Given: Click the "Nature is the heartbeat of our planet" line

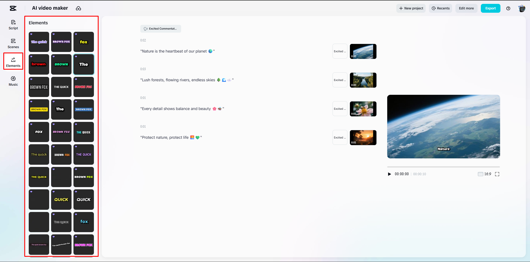Looking at the screenshot, I should [x=177, y=51].
